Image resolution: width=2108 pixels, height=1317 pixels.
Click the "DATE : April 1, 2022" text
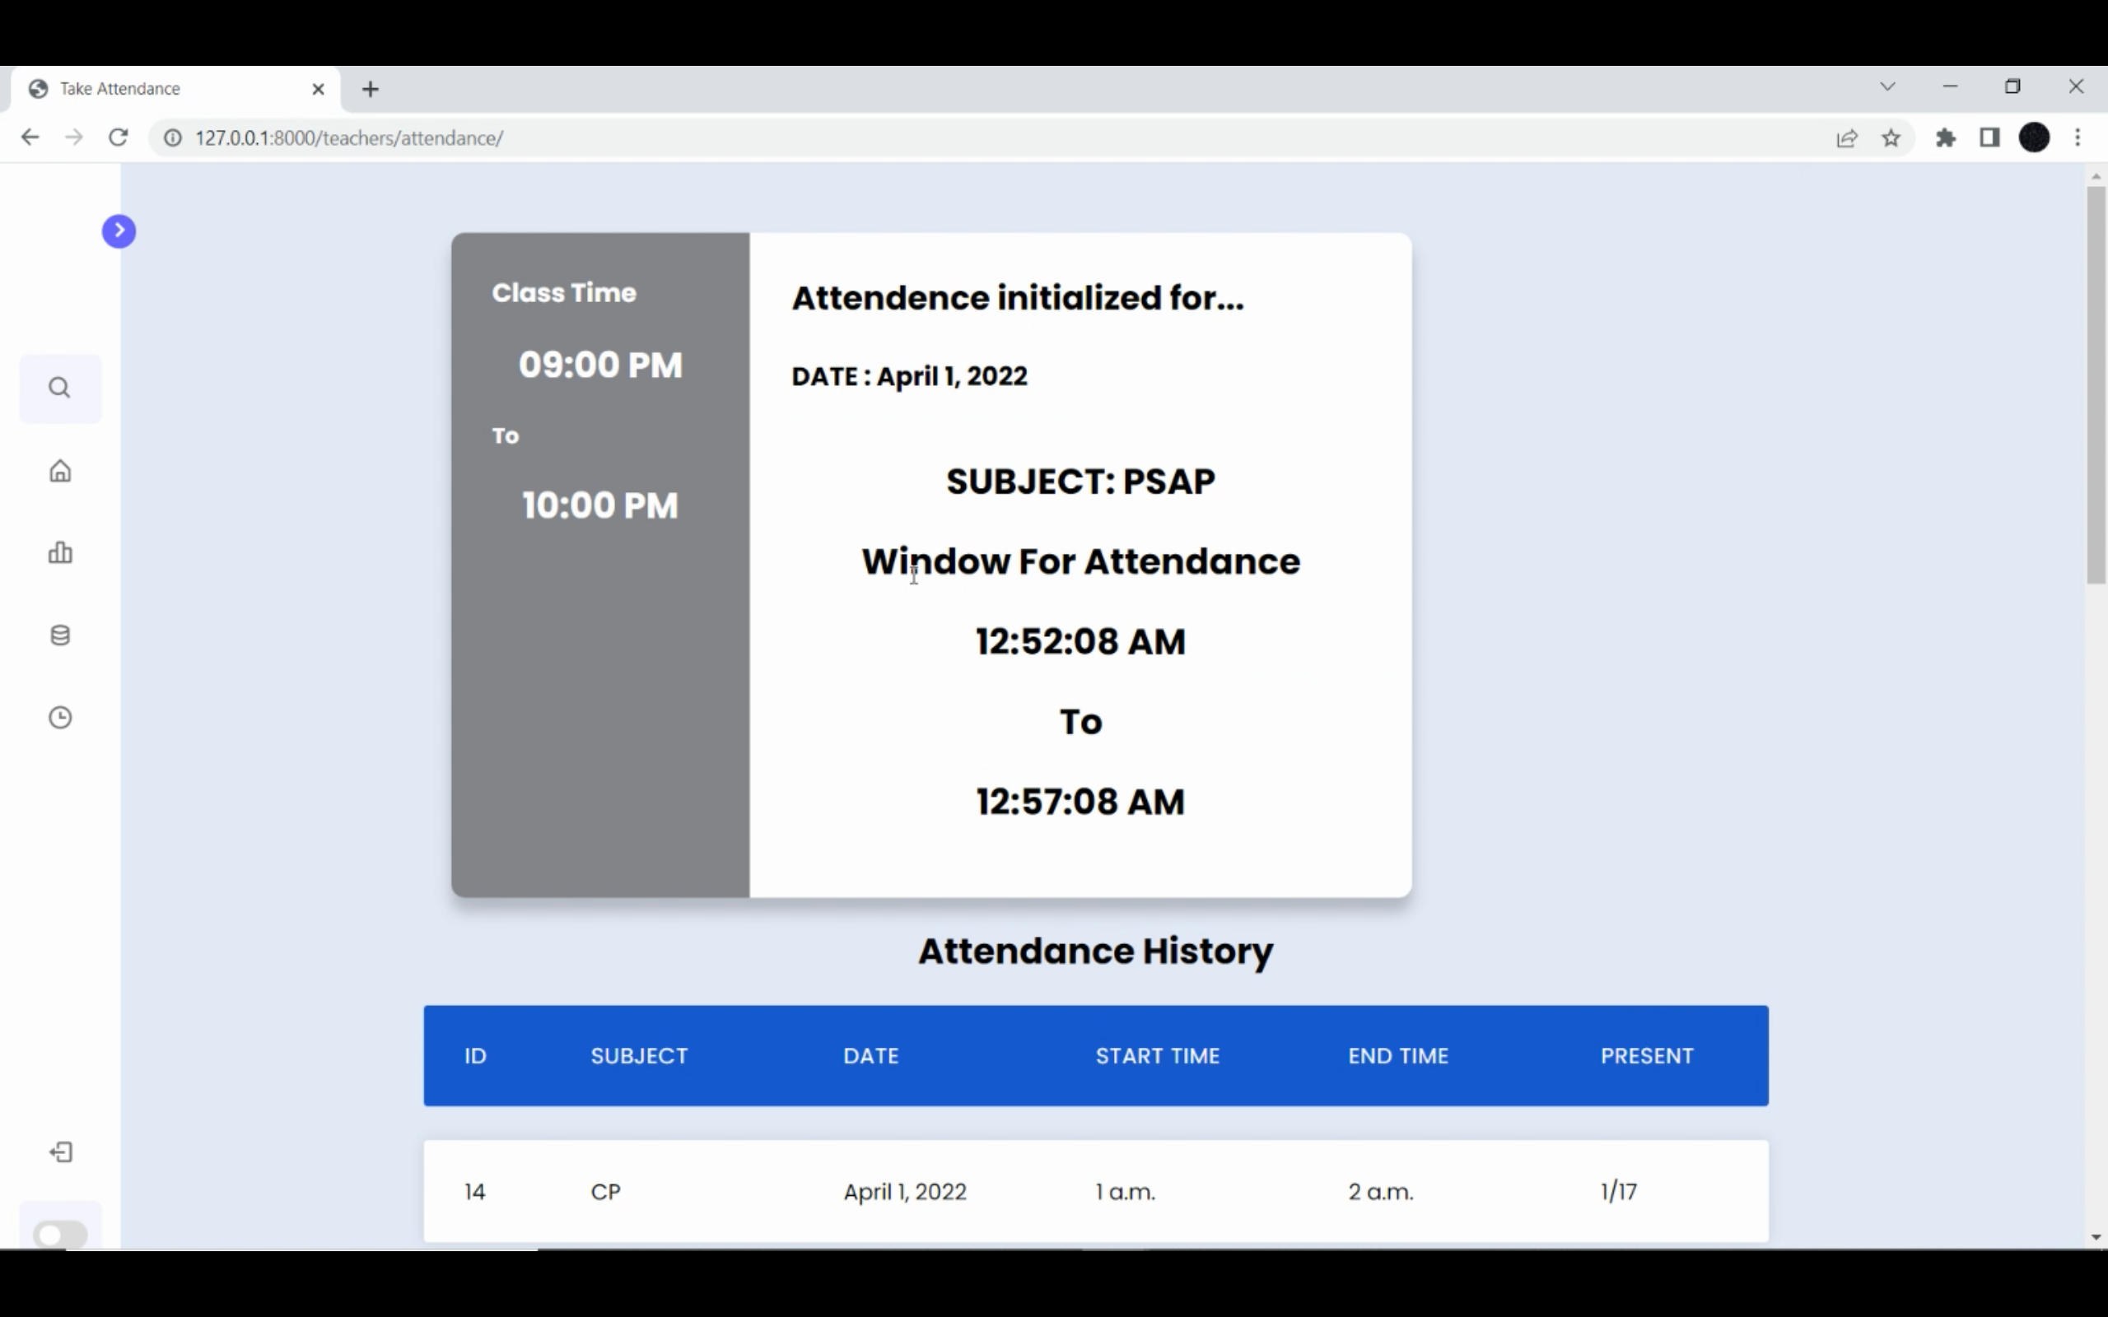909,376
